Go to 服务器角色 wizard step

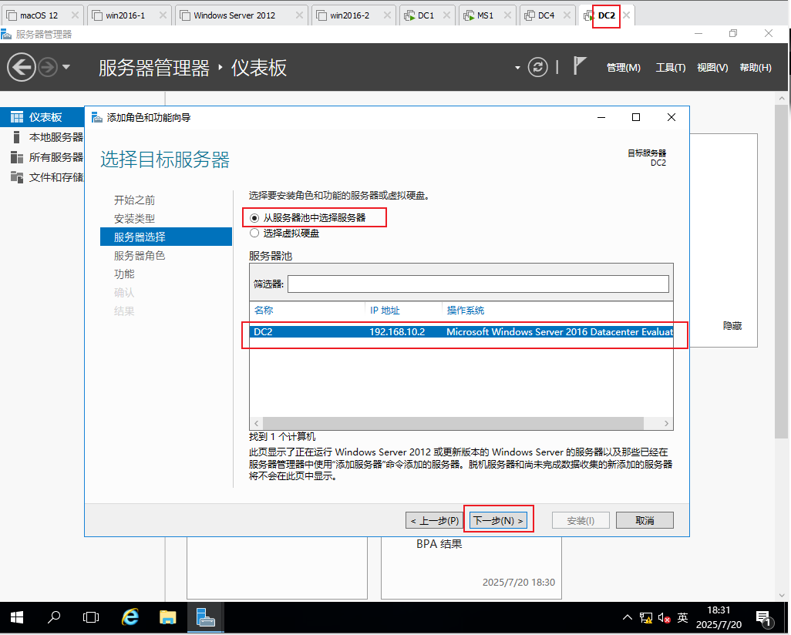(140, 256)
